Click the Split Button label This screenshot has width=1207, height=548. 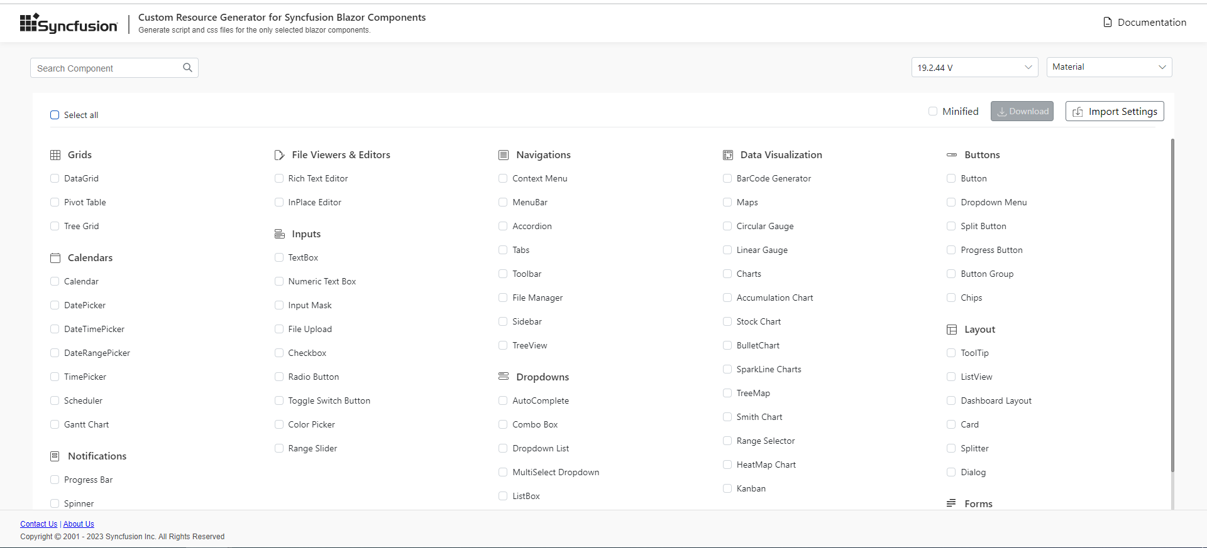[983, 226]
